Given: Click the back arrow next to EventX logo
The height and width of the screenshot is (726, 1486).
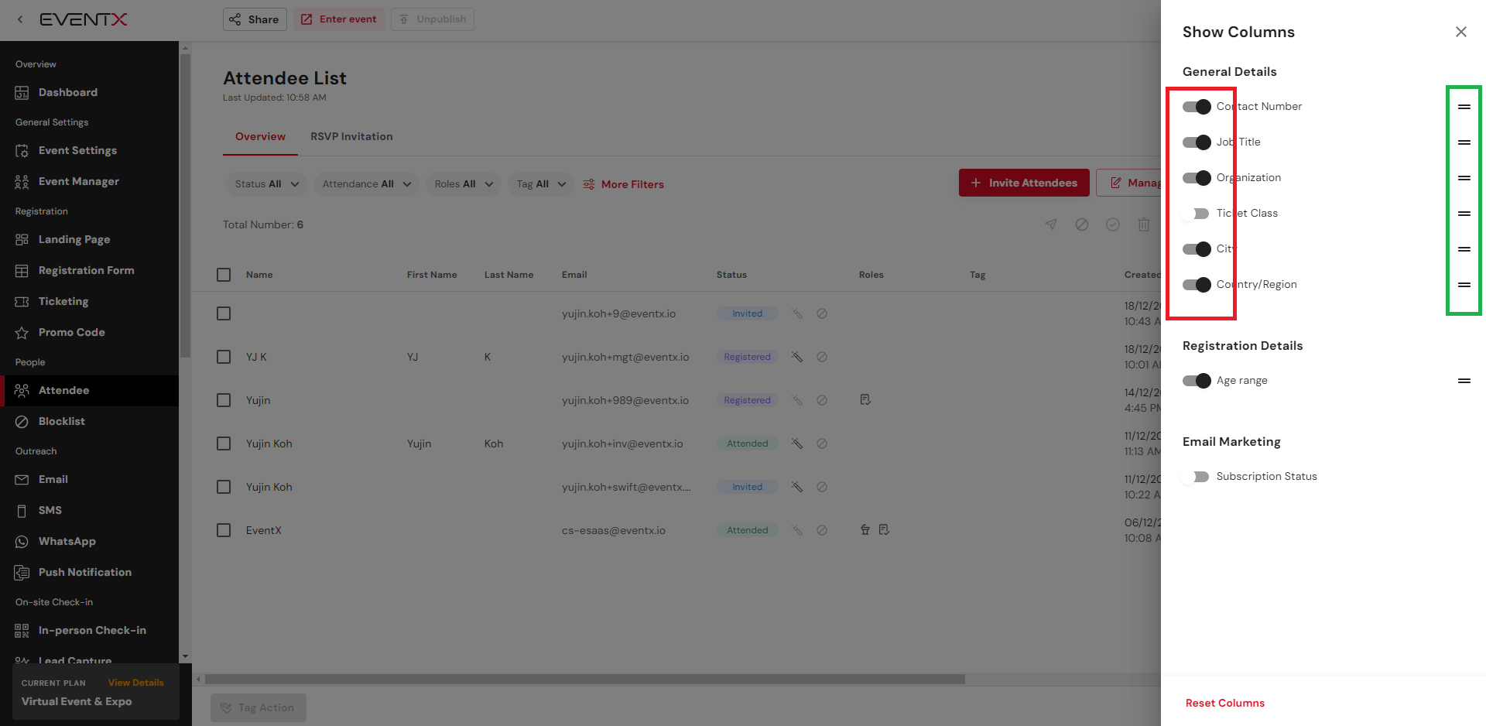Looking at the screenshot, I should tap(20, 19).
